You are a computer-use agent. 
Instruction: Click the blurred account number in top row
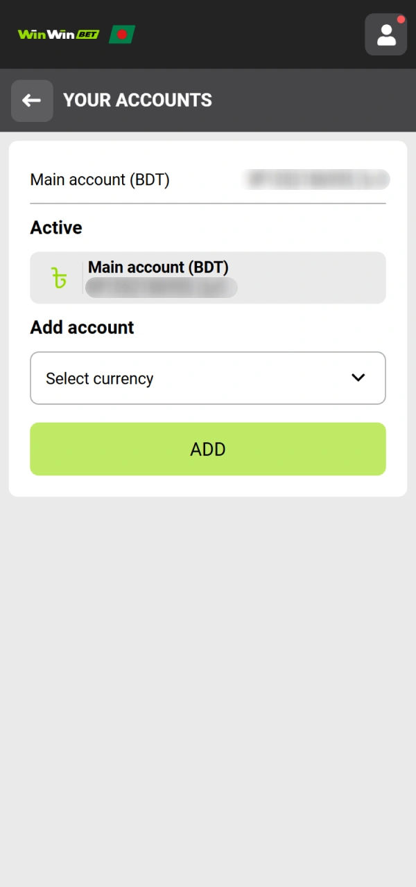pyautogui.click(x=316, y=179)
